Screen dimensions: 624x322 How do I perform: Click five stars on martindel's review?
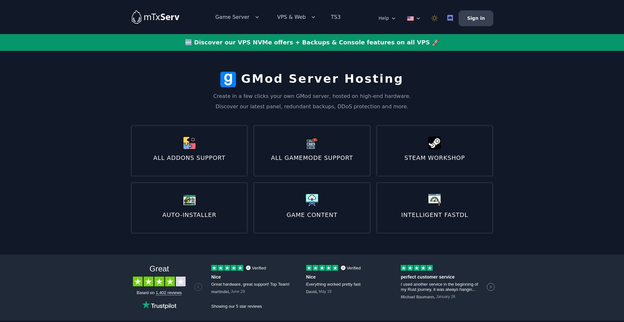pyautogui.click(x=227, y=268)
